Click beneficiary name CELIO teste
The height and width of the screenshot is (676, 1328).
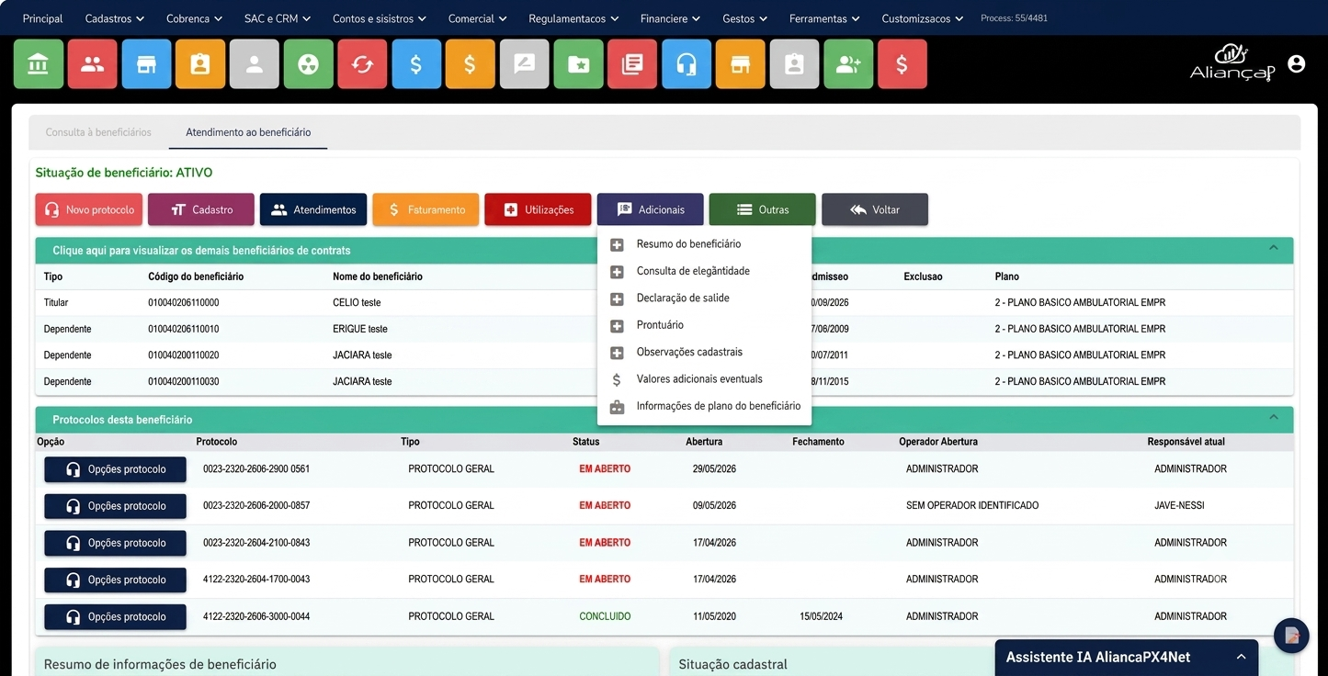(357, 302)
